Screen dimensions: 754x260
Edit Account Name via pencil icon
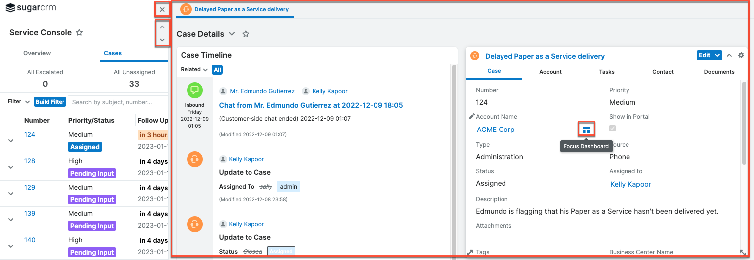pos(471,116)
